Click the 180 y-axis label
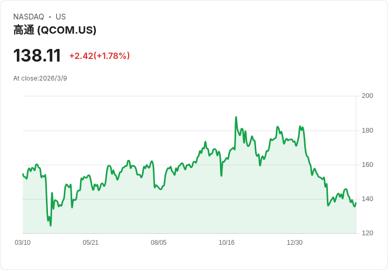 (367, 131)
